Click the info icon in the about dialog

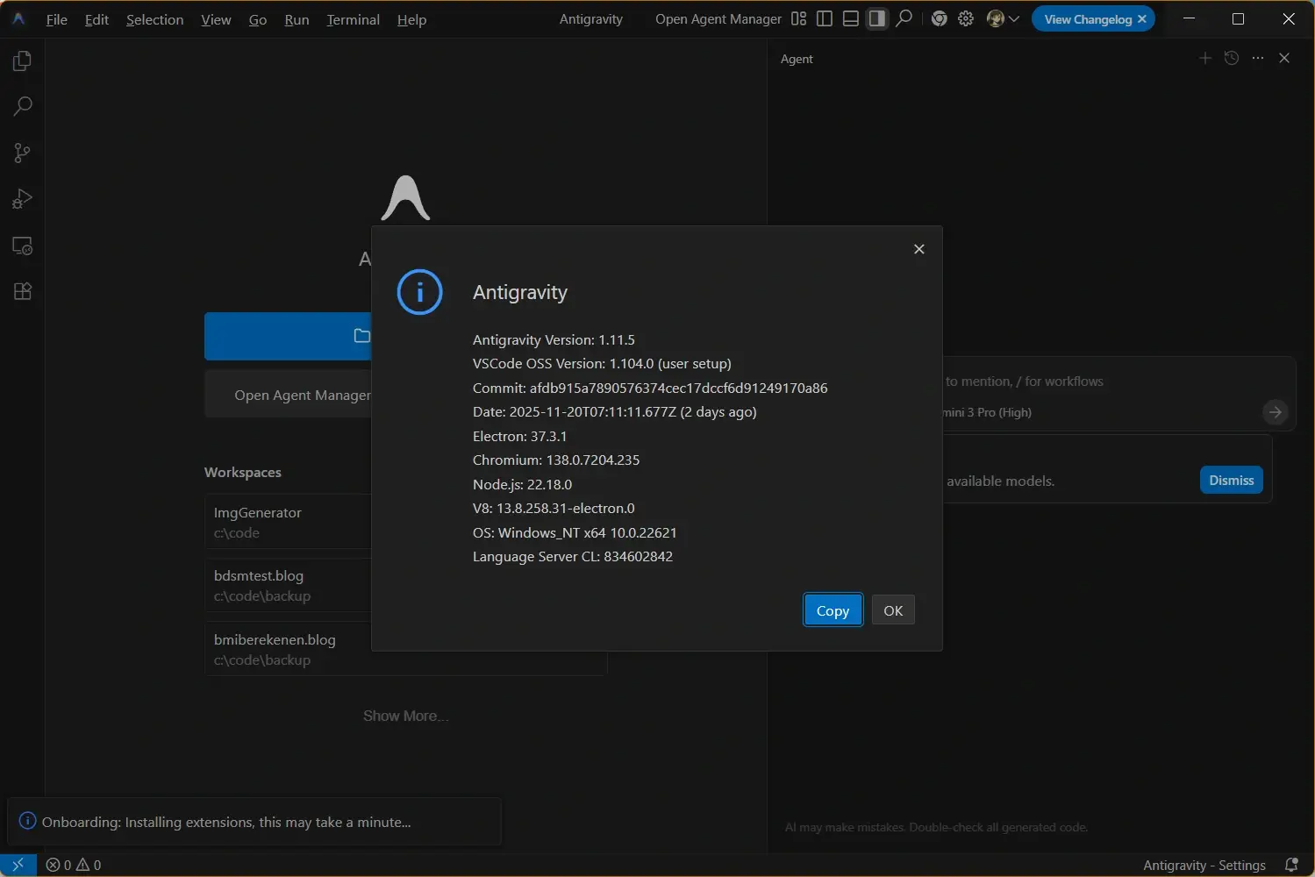click(419, 292)
